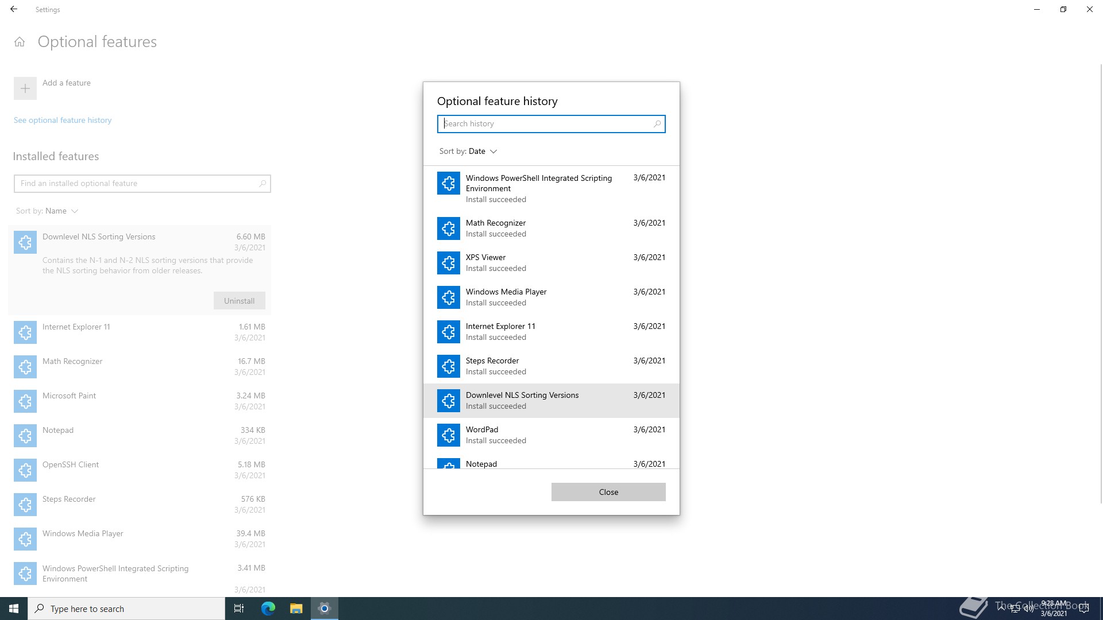This screenshot has width=1103, height=620.
Task: Click the Notepad installed feature icon
Action: coord(25,436)
